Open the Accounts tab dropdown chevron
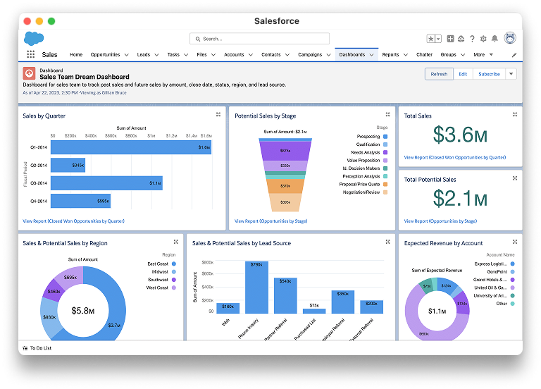 coord(251,54)
